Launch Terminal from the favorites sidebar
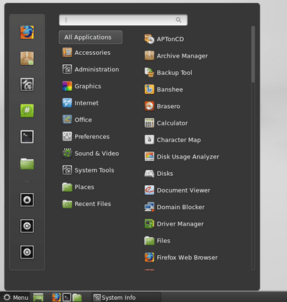 tap(27, 137)
